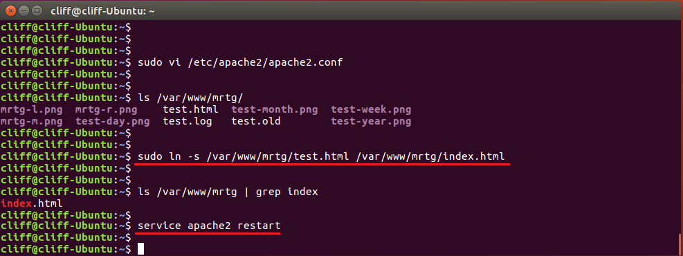The image size is (683, 256).
Task: Click the test.html file name in listing
Action: click(191, 110)
